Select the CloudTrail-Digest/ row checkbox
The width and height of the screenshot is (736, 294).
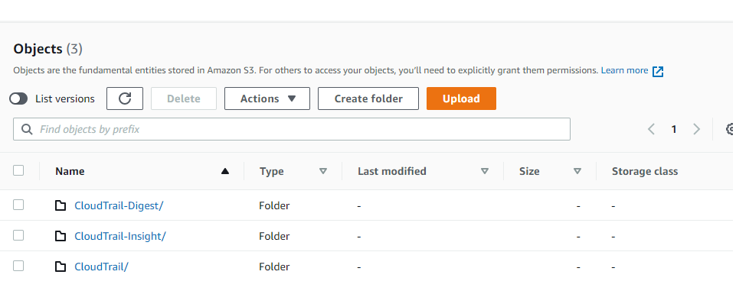(18, 205)
